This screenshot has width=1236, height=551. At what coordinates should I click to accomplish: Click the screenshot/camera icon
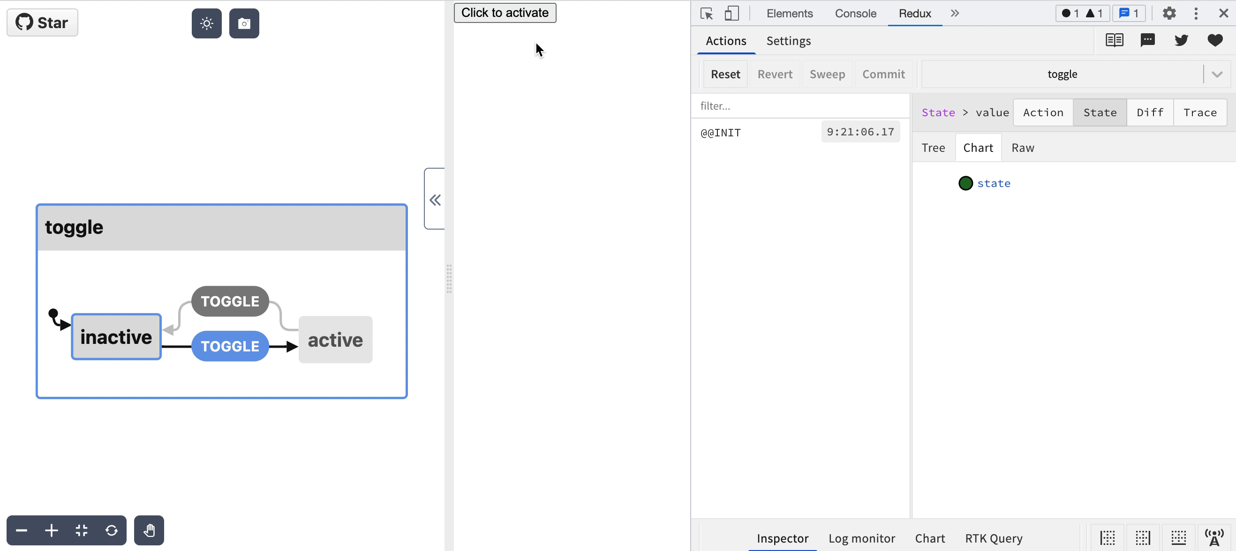244,23
